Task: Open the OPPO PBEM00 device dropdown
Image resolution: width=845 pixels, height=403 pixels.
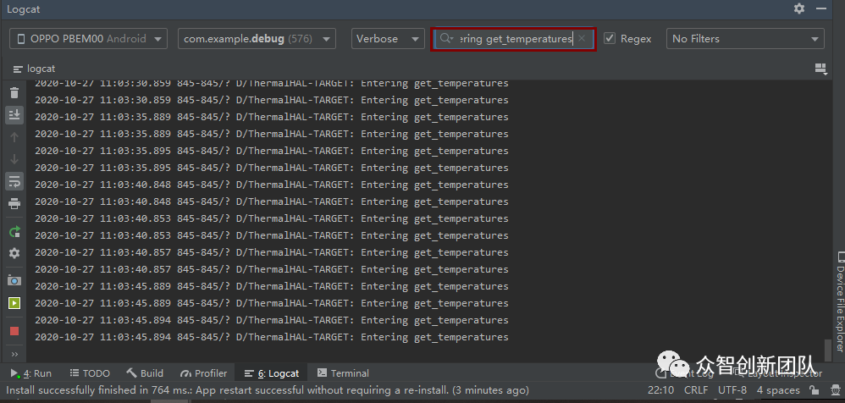Action: [88, 39]
